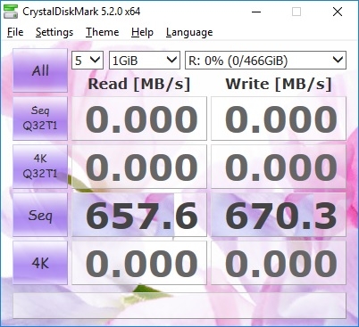Open the Language menu
Screen dimensions: 359x327
point(189,32)
